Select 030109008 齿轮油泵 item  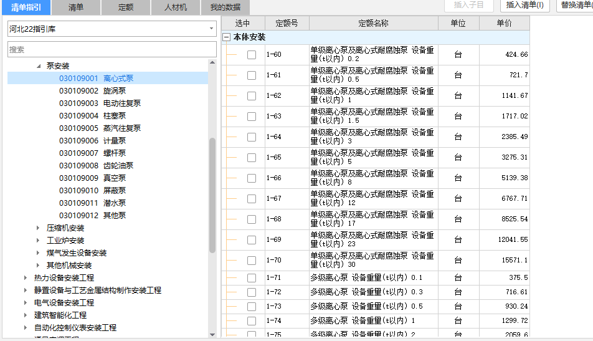click(x=96, y=166)
